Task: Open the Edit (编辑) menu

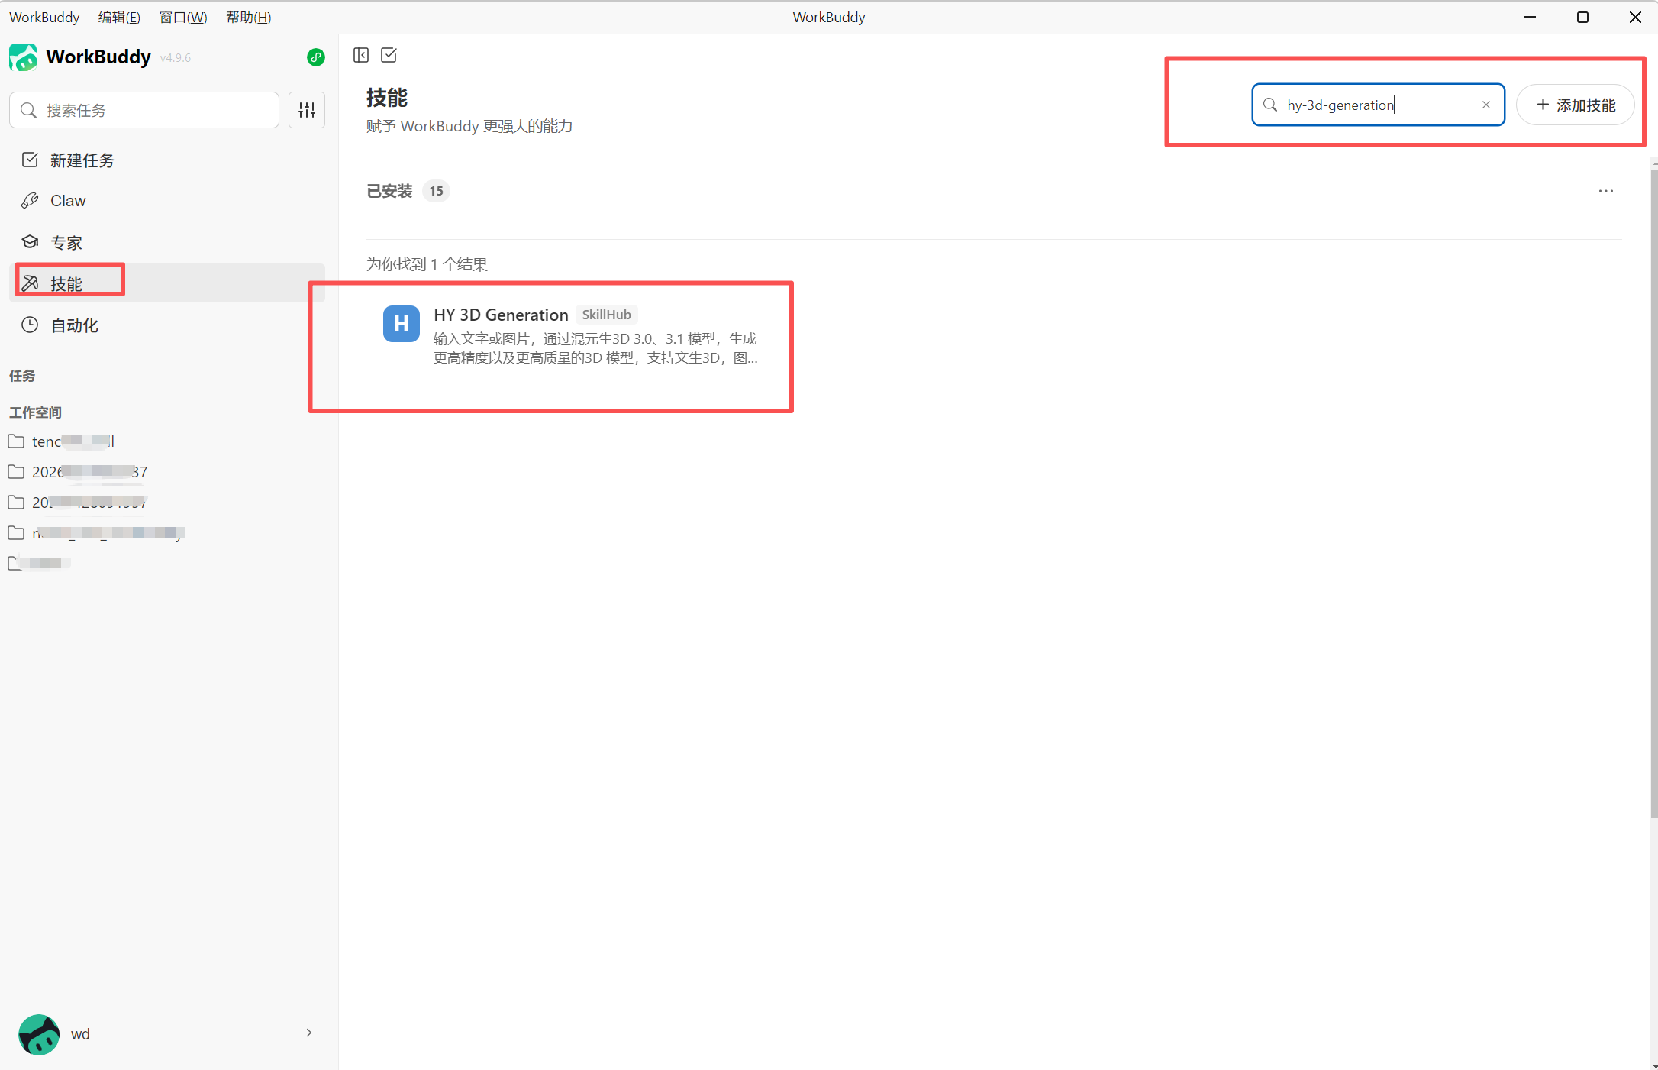Action: click(120, 17)
